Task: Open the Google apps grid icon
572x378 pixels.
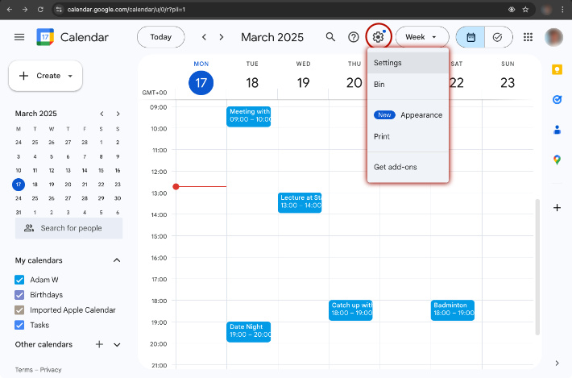Action: point(528,37)
